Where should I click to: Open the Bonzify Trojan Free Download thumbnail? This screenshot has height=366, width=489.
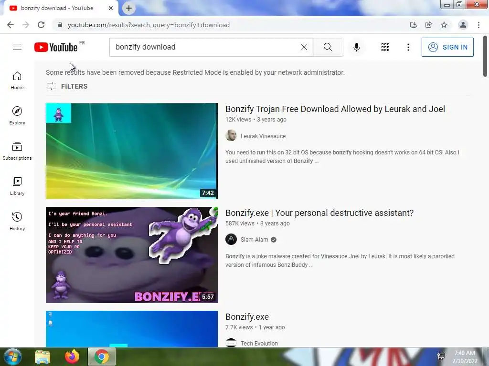(132, 151)
